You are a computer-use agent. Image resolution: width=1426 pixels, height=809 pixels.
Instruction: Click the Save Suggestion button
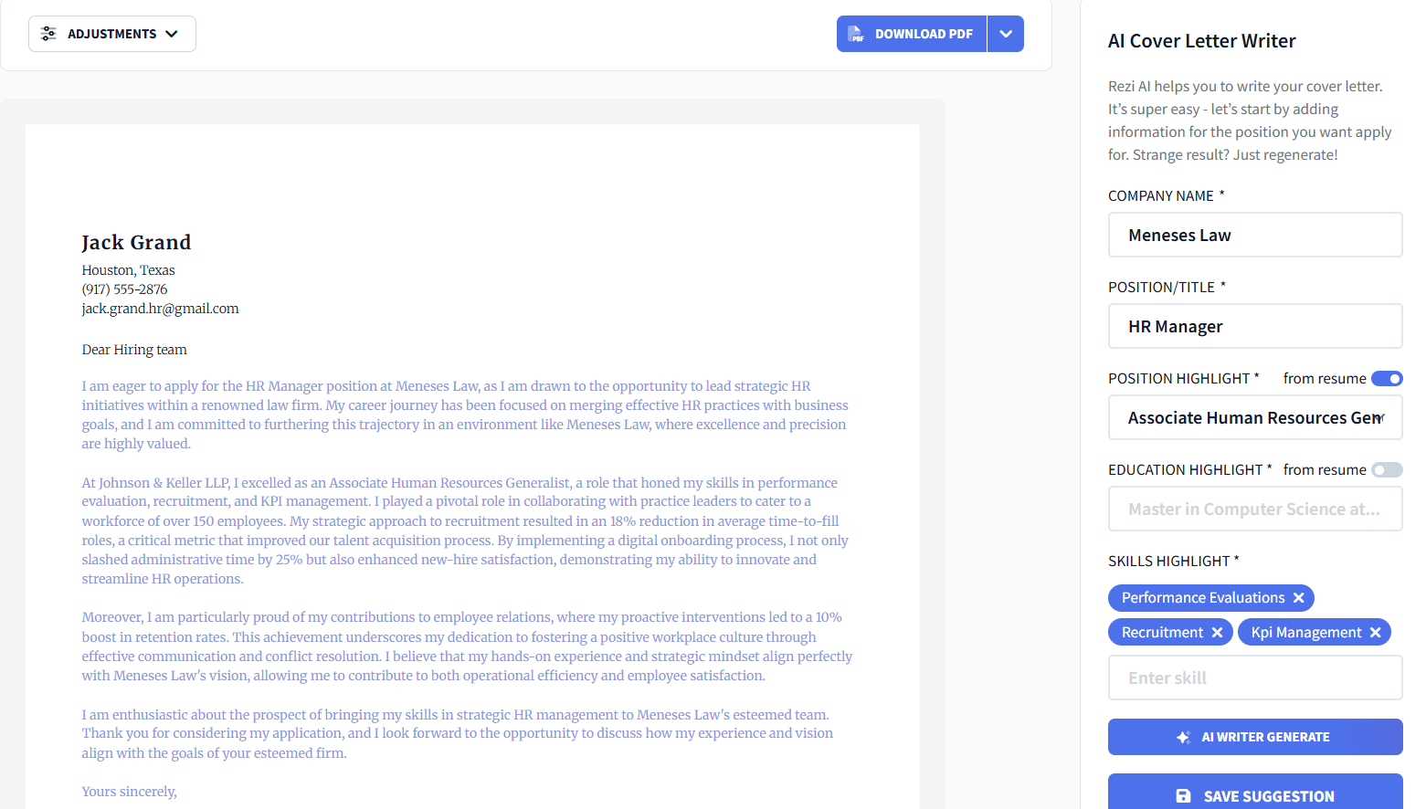point(1254,795)
